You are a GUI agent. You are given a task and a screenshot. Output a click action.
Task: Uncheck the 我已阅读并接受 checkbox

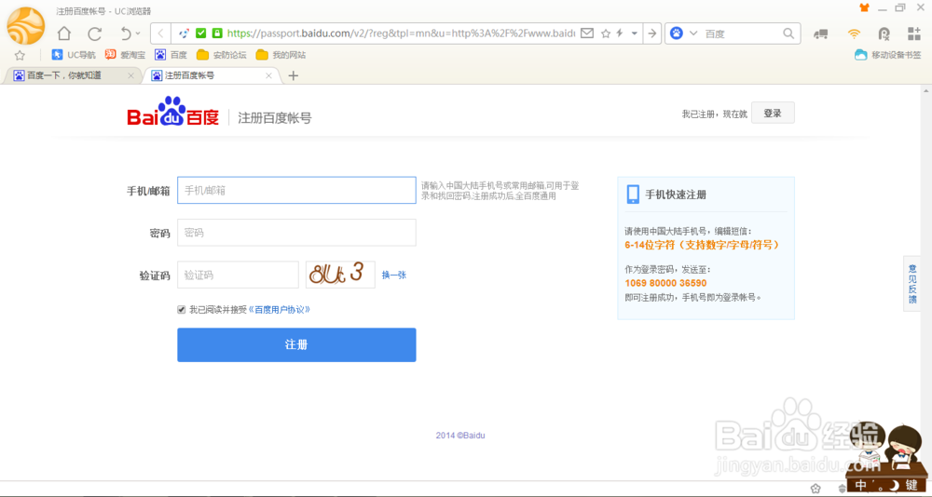(x=182, y=309)
